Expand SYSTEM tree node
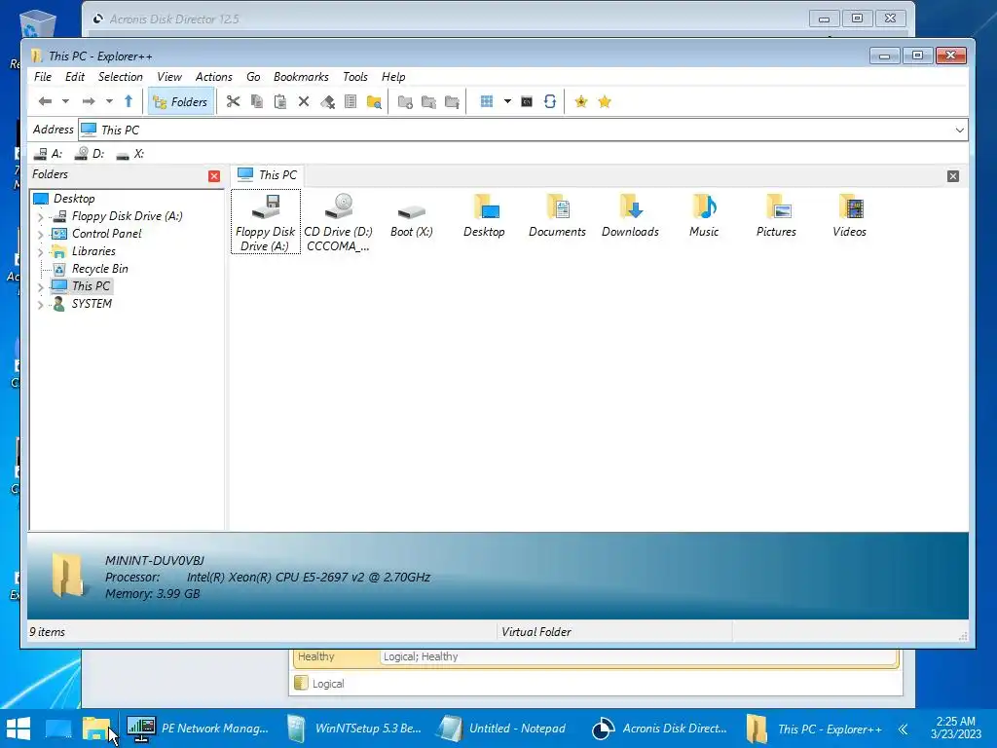This screenshot has height=748, width=997. coord(41,305)
